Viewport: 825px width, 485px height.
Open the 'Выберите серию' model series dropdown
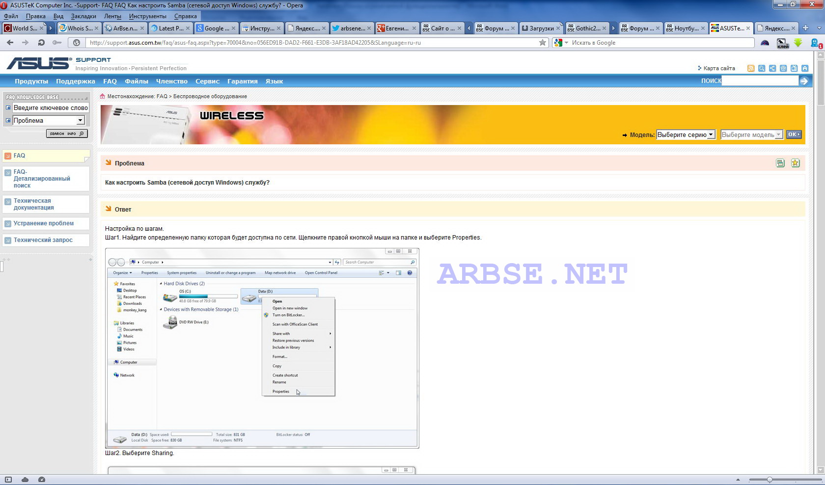686,135
